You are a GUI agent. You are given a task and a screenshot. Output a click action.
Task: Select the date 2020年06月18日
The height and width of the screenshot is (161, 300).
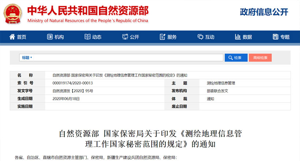click(66, 99)
